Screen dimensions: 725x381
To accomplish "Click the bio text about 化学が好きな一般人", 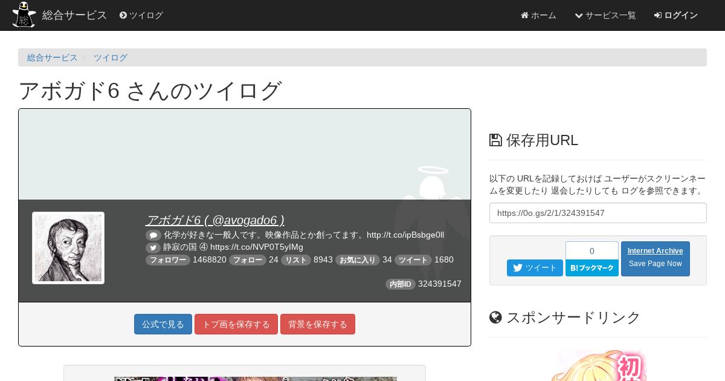I will [x=304, y=235].
